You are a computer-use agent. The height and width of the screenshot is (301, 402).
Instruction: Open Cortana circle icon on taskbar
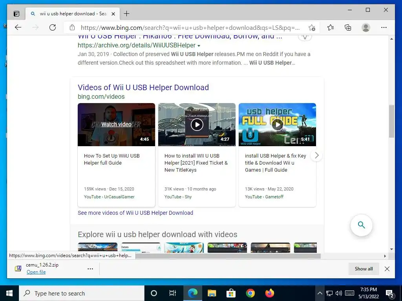[153, 293]
